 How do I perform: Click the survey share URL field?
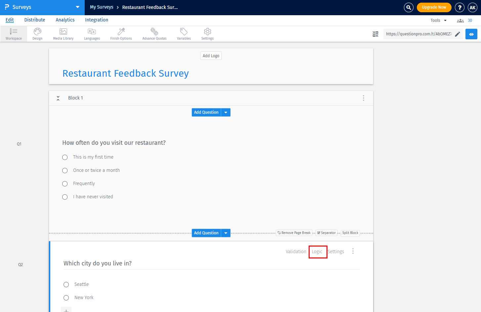(418, 33)
